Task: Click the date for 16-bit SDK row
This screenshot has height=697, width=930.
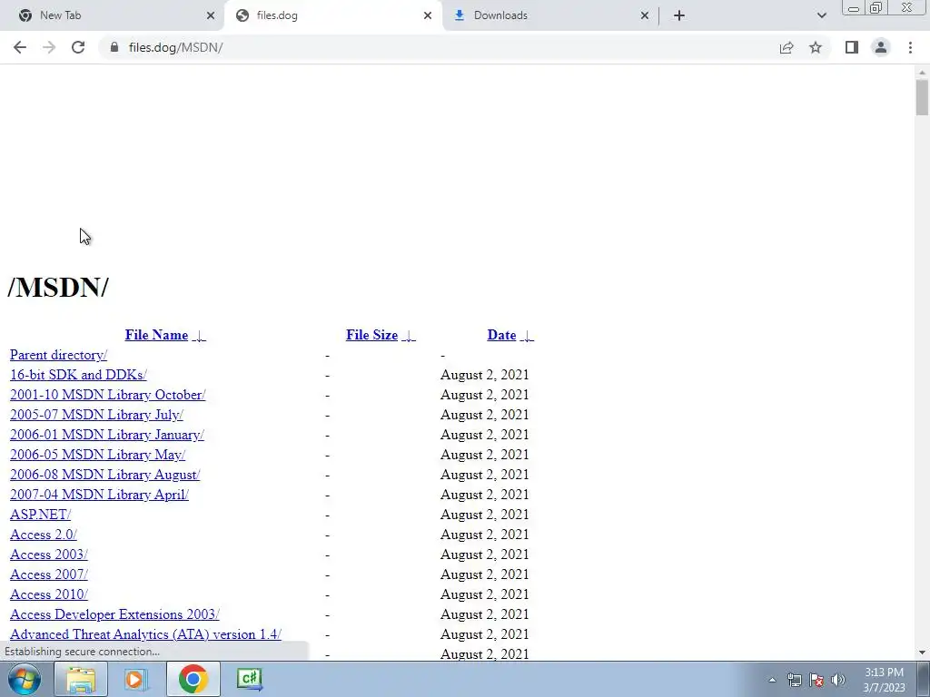Action: (x=485, y=375)
